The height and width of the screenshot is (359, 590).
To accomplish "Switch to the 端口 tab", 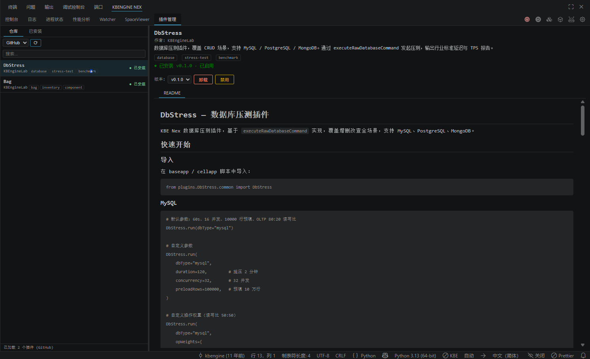I will pos(98,7).
